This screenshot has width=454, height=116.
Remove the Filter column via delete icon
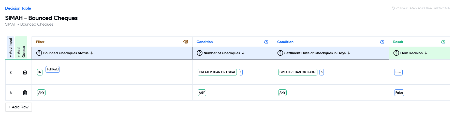coord(185,42)
